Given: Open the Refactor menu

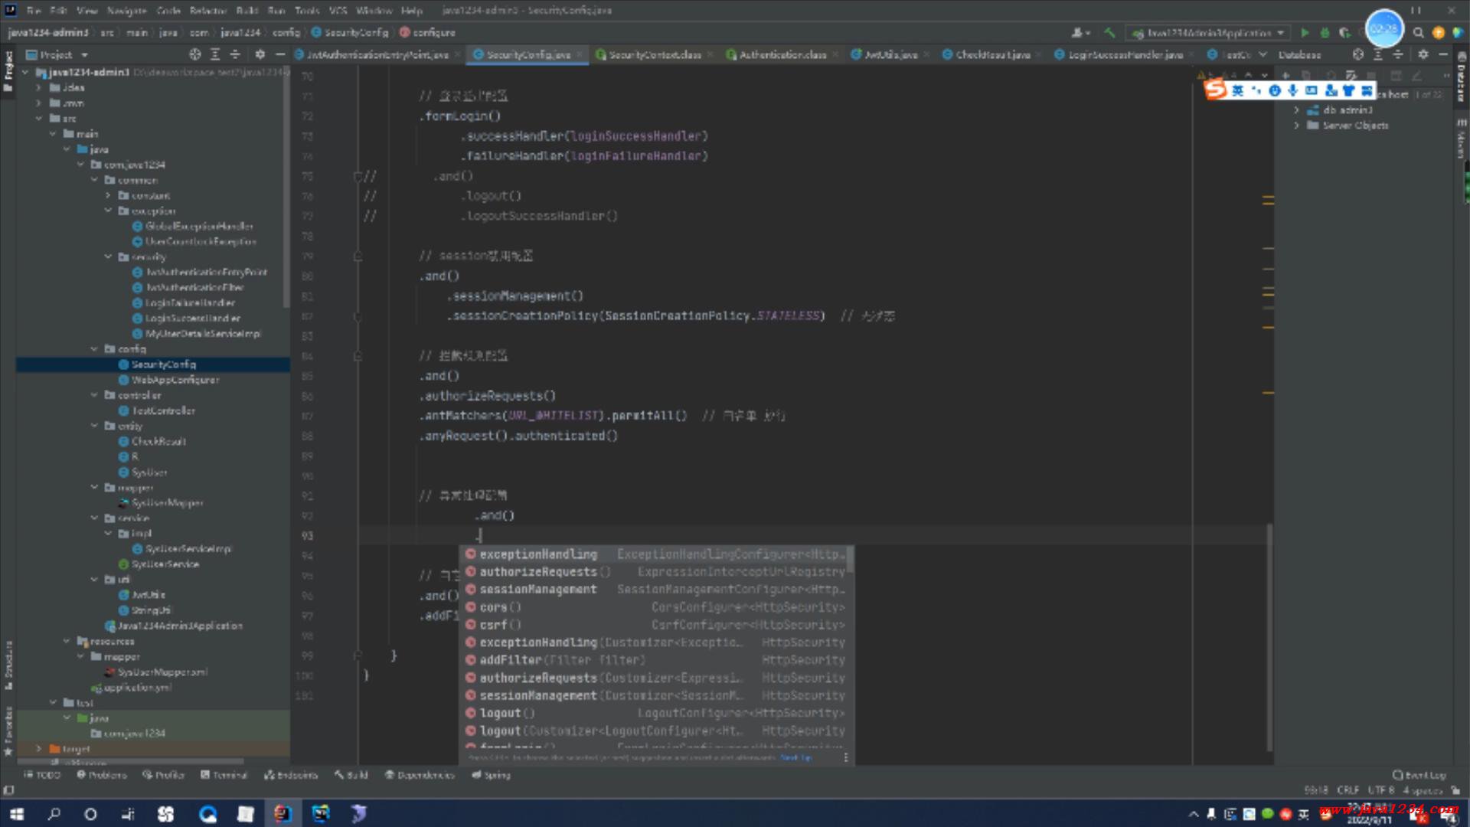Looking at the screenshot, I should (x=207, y=11).
